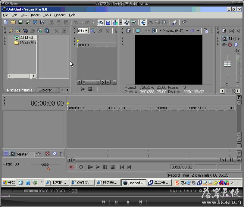
Task: Click Start button on Windows taskbar
Action: point(9,183)
